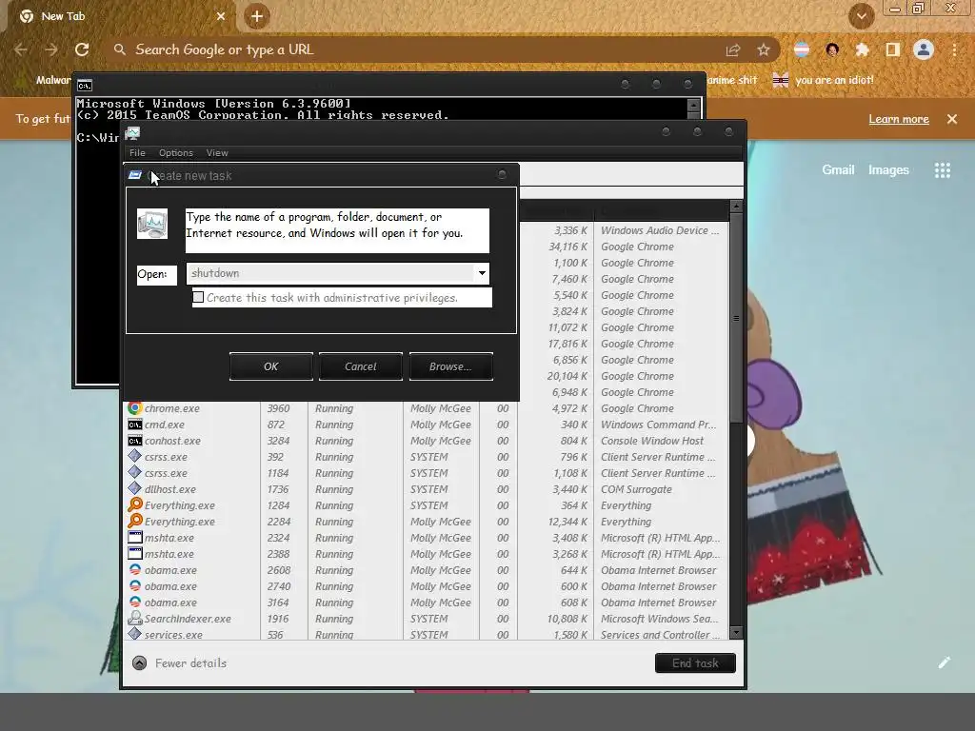Dismiss the info bar with X
The height and width of the screenshot is (731, 975).
952,119
